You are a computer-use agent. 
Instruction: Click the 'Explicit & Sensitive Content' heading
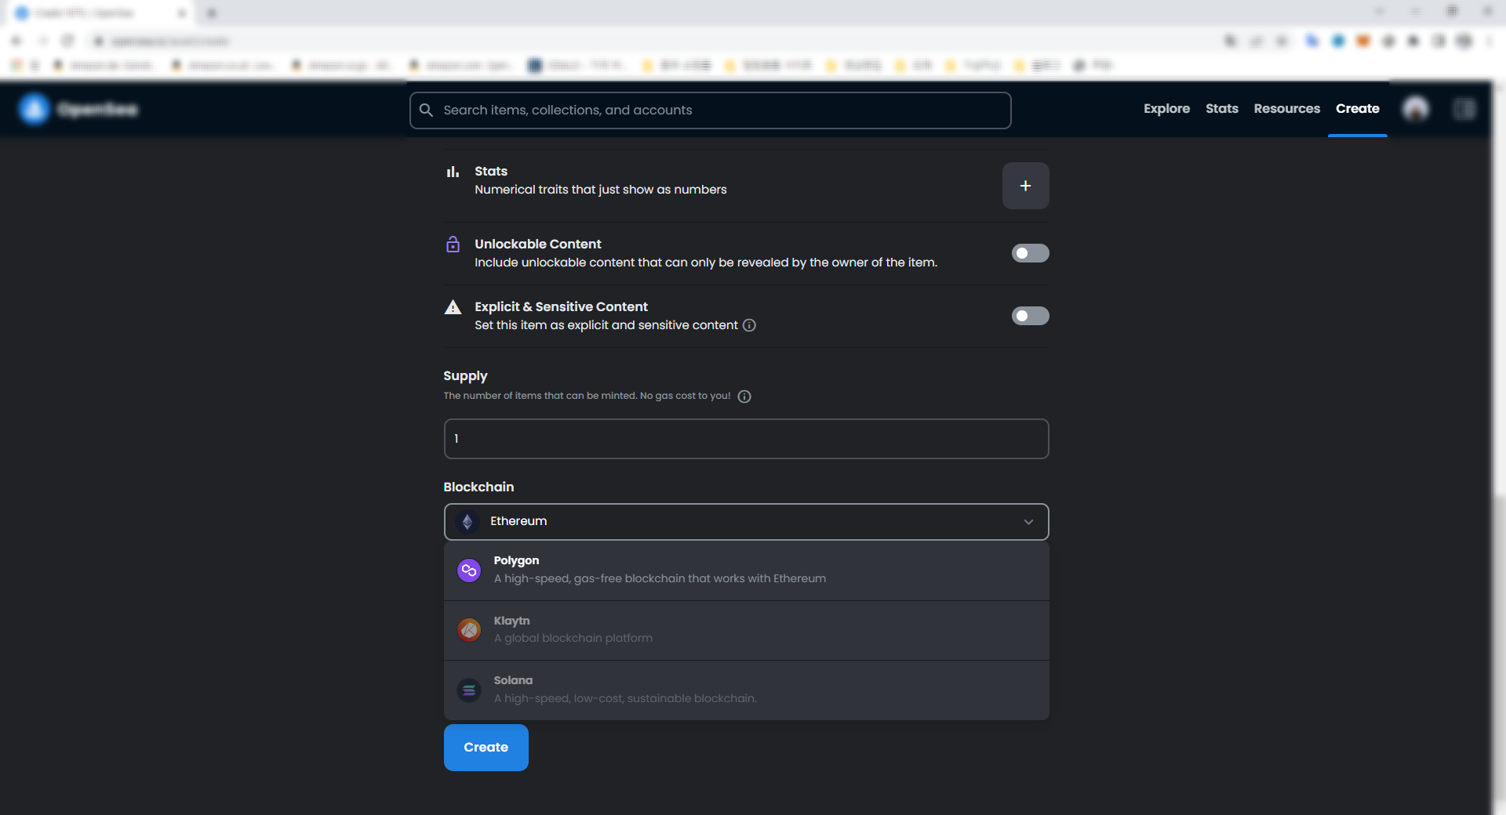[x=561, y=307]
